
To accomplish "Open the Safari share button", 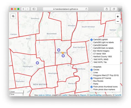I will click(x=107, y=9).
